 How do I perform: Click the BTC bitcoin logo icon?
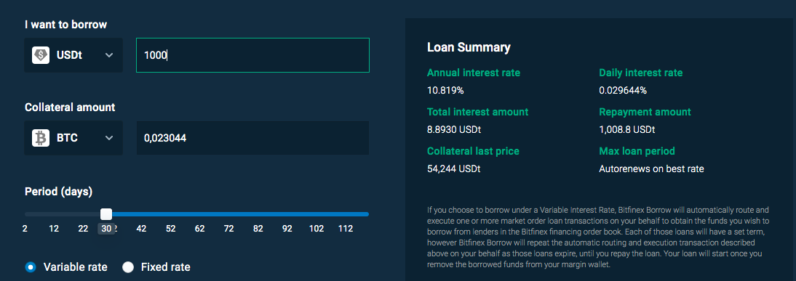tap(41, 138)
